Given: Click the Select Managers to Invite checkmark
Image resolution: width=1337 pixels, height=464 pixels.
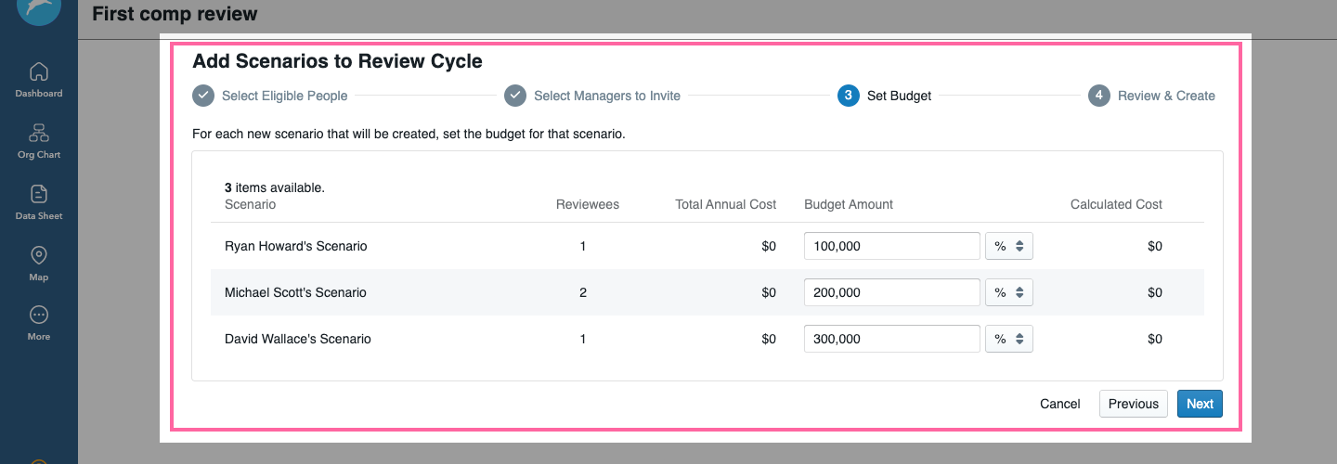Looking at the screenshot, I should pos(515,96).
